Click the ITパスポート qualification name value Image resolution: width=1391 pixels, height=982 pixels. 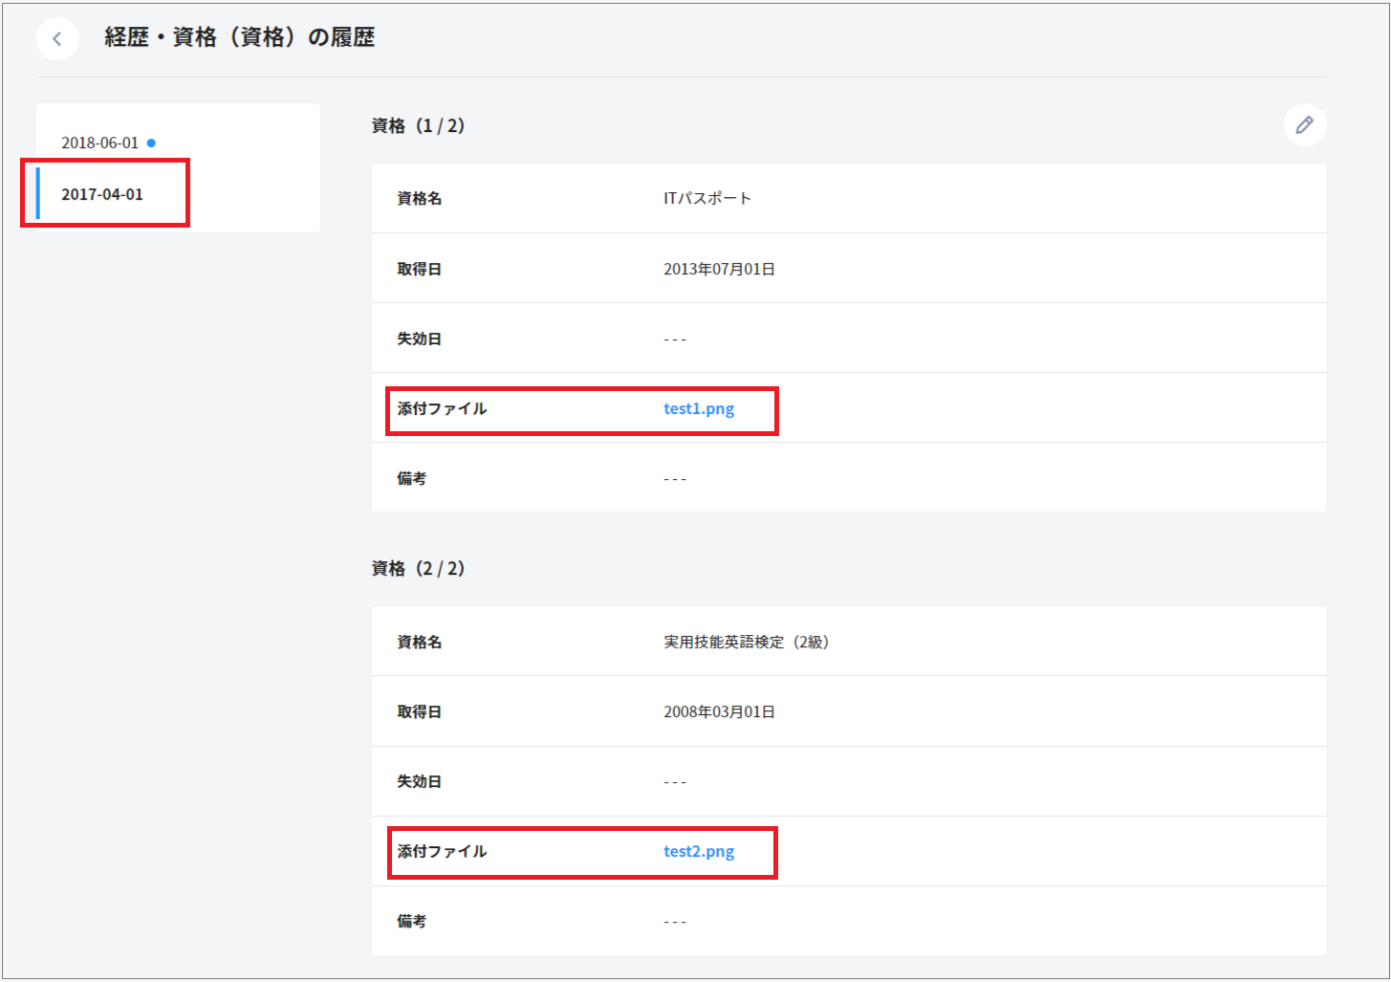tap(707, 199)
